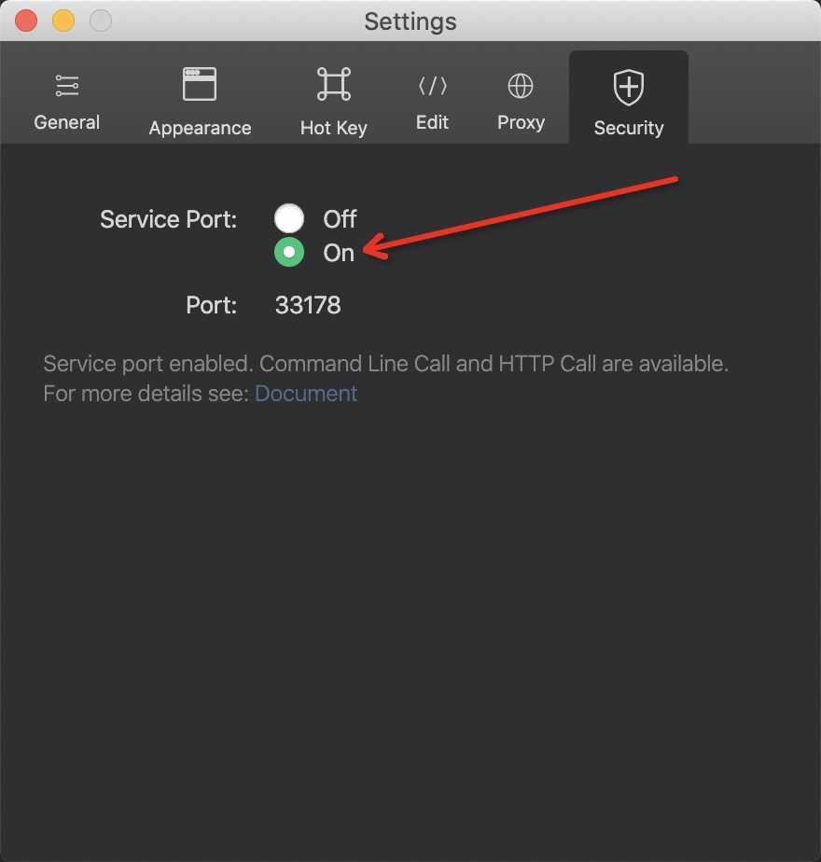Screen dimensions: 821x862
Task: Minimize Settings with the yellow button
Action: point(63,21)
